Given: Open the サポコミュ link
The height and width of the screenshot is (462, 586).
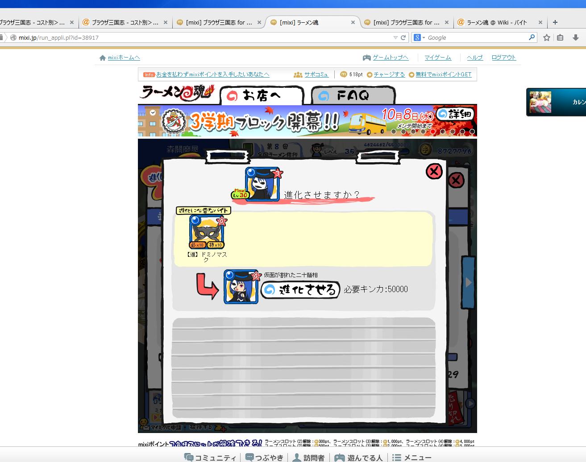Looking at the screenshot, I should click(x=316, y=74).
